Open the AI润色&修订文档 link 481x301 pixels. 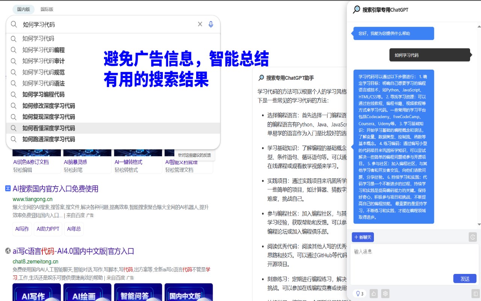click(31, 162)
